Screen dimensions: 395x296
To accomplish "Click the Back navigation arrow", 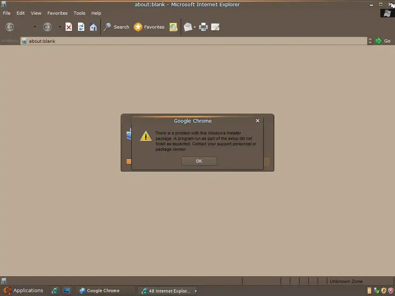I will click(10, 27).
